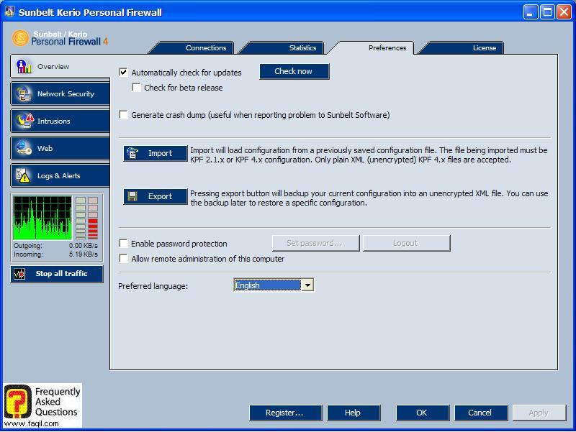Viewport: 576px width, 432px height.
Task: Switch to the Connections tab
Action: [x=204, y=47]
